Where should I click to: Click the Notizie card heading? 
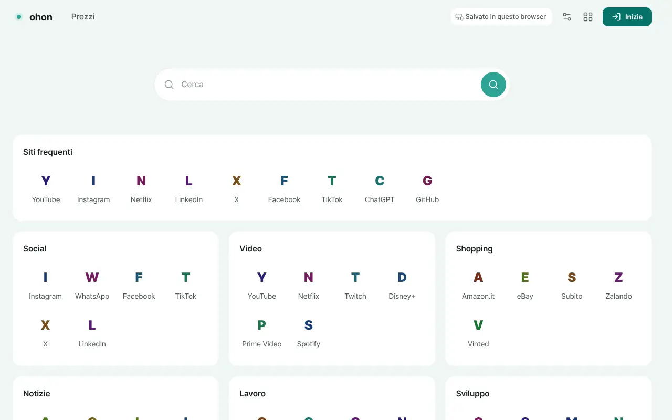pos(37,394)
